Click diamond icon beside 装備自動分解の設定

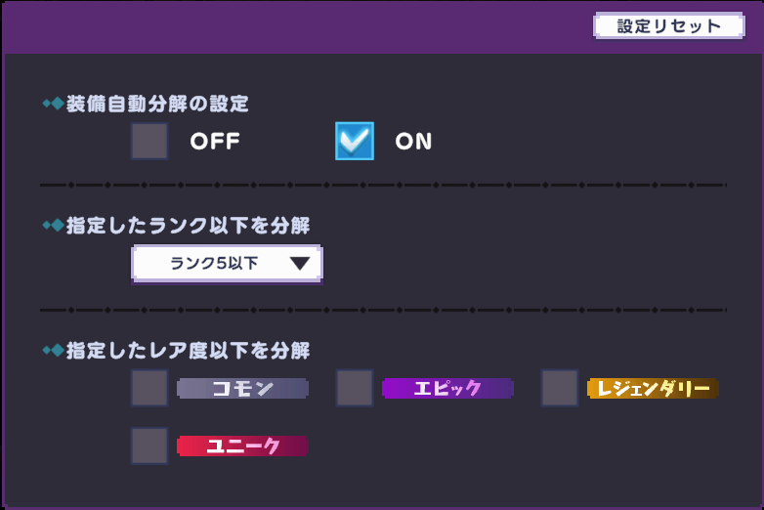tap(54, 104)
